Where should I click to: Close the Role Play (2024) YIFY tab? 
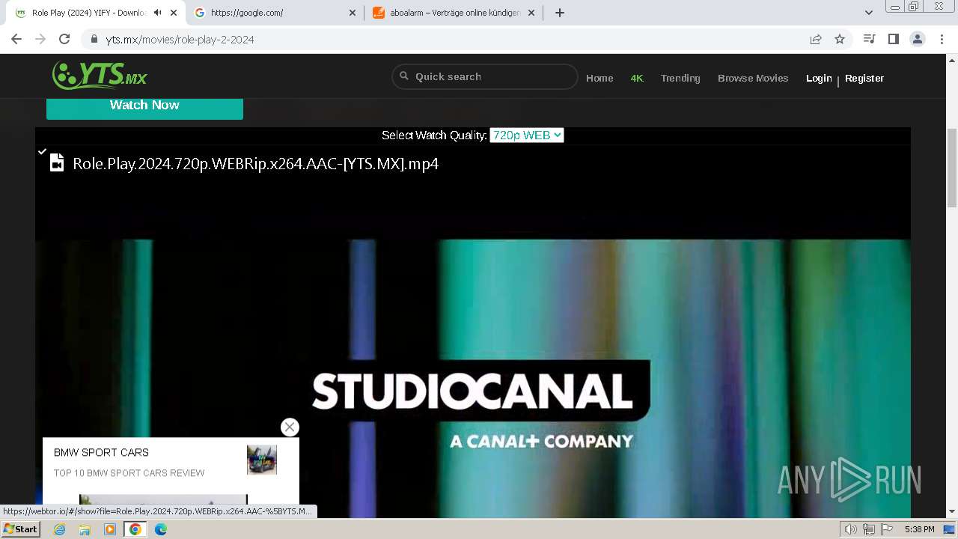click(173, 13)
